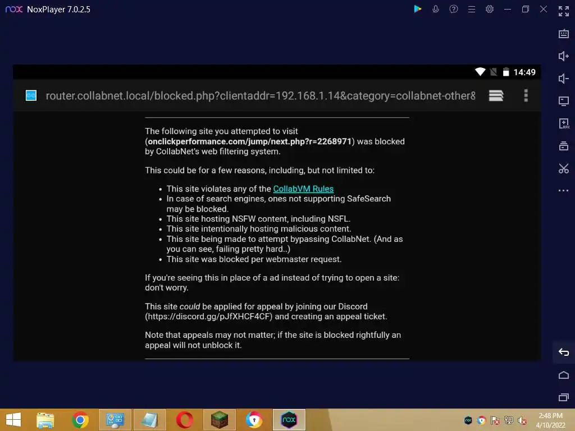Click the blocked onclickperformance.com URL text
Image resolution: width=575 pixels, height=431 pixels.
click(249, 141)
